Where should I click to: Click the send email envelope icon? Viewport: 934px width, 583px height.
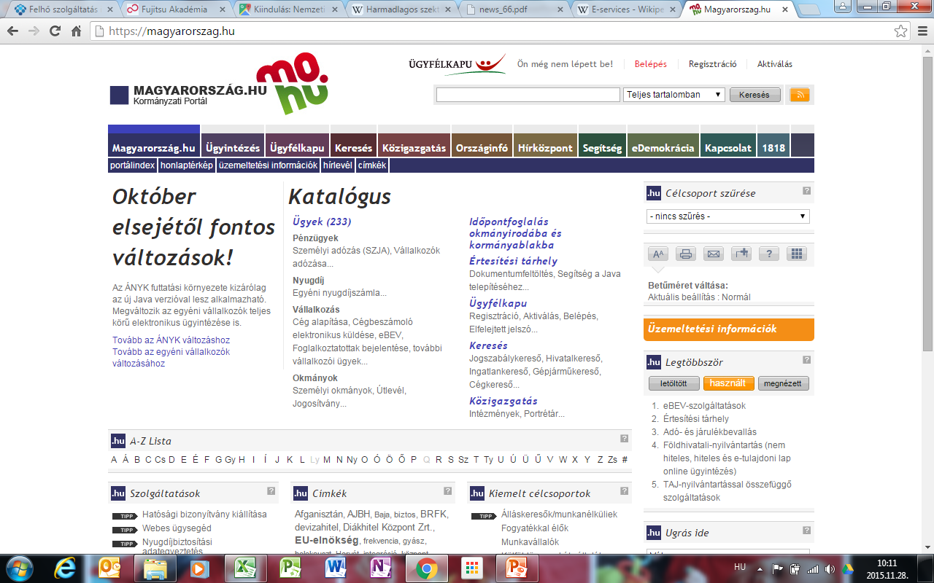click(714, 254)
